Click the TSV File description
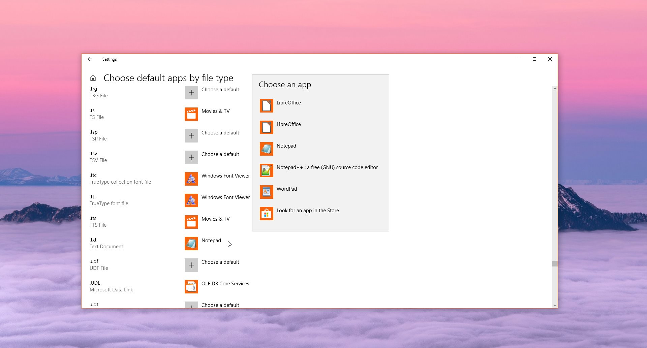The height and width of the screenshot is (348, 647). [x=98, y=160]
